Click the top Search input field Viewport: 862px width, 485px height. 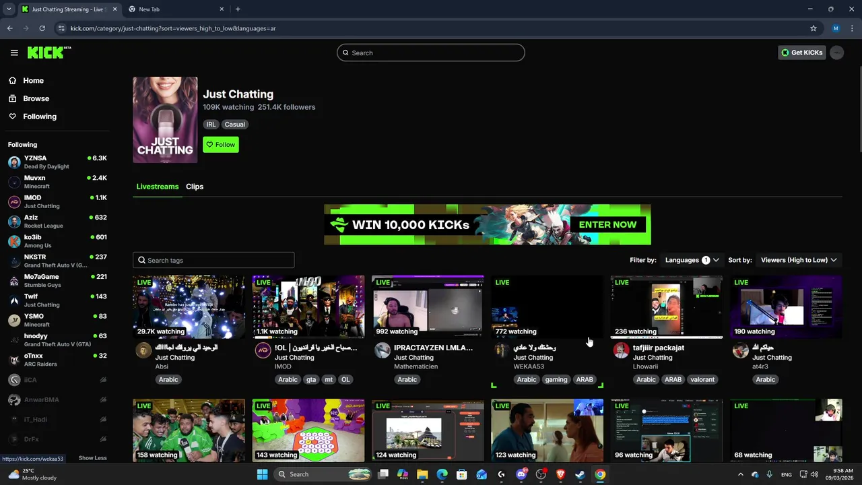[431, 53]
